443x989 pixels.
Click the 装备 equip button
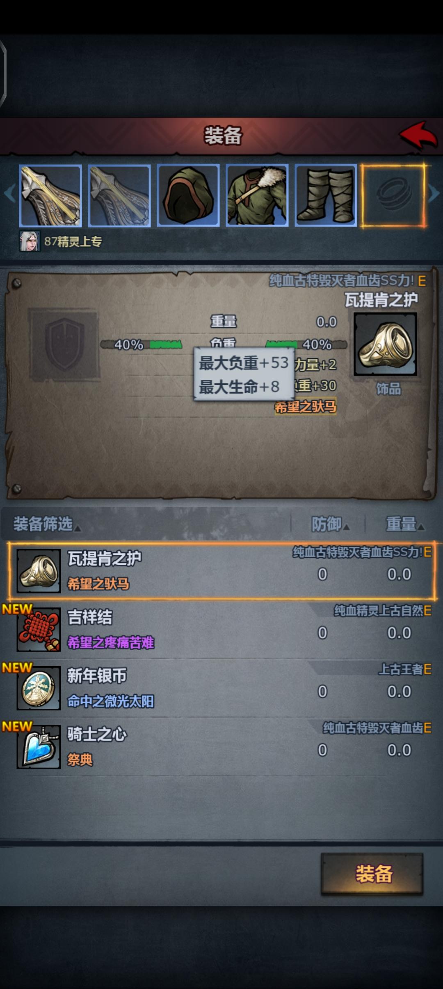pos(372,874)
